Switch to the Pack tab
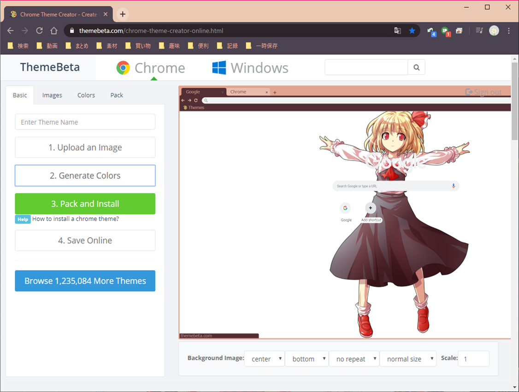519x392 pixels. pos(117,95)
